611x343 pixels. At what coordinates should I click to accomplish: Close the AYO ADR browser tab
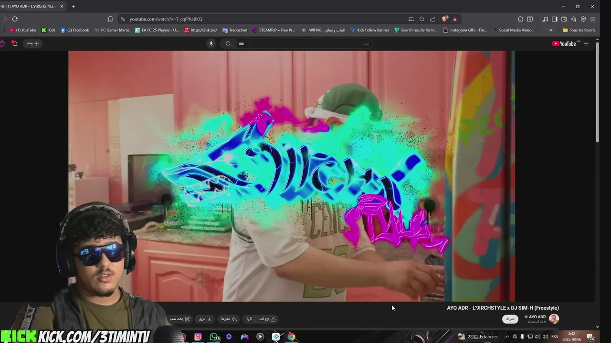pos(62,6)
